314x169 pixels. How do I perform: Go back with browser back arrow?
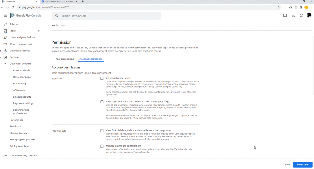(2, 7)
